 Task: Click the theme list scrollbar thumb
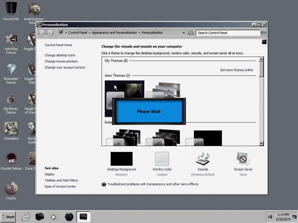click(261, 69)
